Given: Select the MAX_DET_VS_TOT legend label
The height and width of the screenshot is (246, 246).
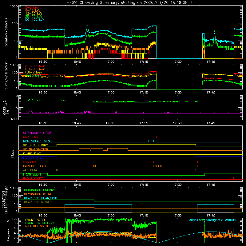Looking at the screenshot, I should click(x=38, y=226).
